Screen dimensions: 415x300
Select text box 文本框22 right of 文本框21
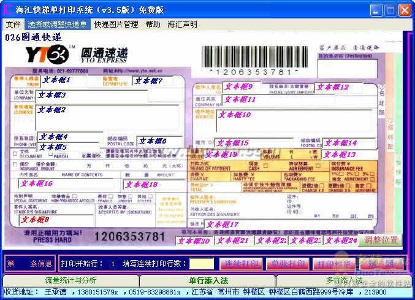click(x=272, y=240)
